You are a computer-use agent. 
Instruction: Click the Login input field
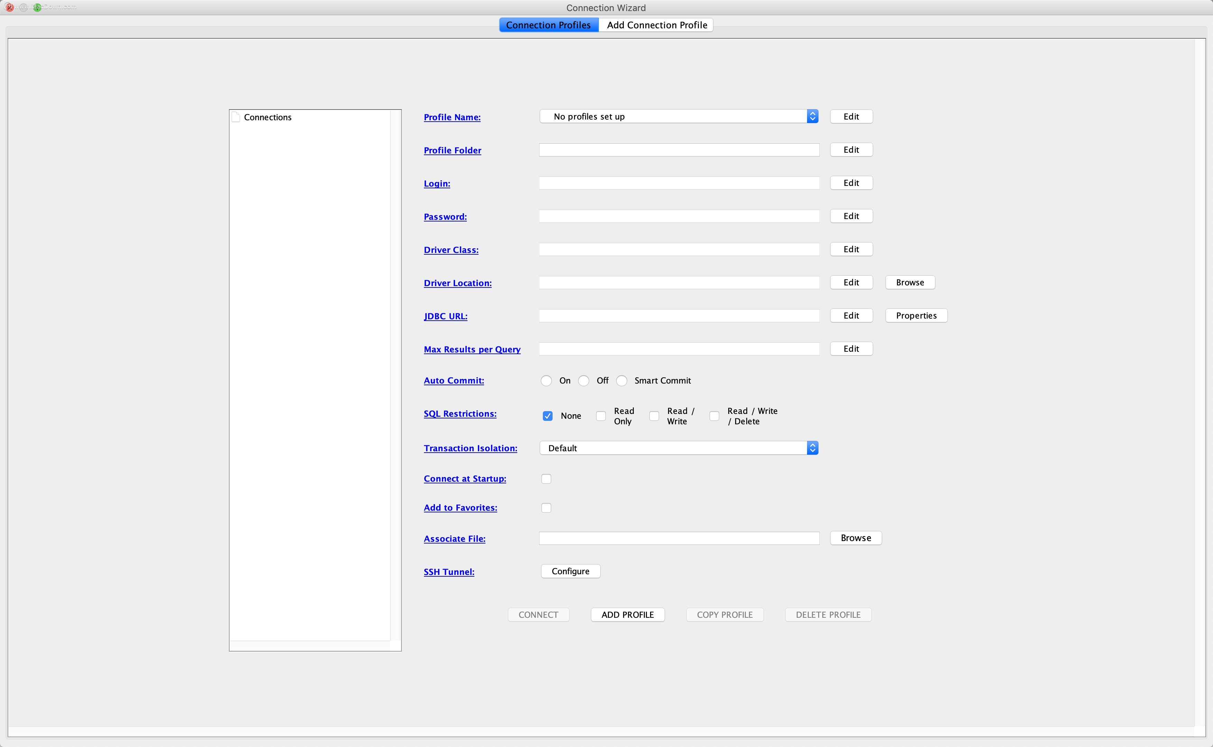point(679,183)
